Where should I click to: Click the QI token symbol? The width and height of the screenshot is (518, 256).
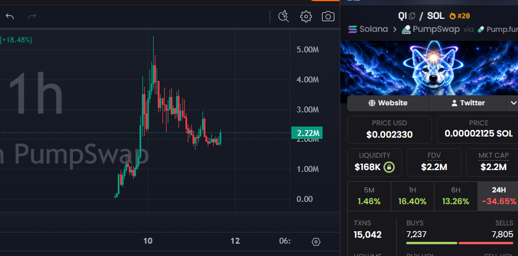[x=403, y=15]
